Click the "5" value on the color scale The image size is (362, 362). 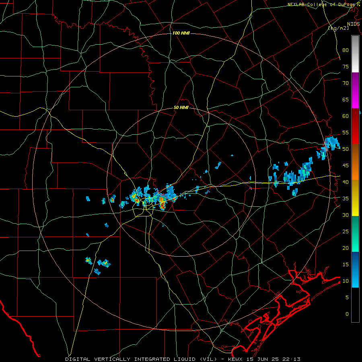[x=347, y=298]
